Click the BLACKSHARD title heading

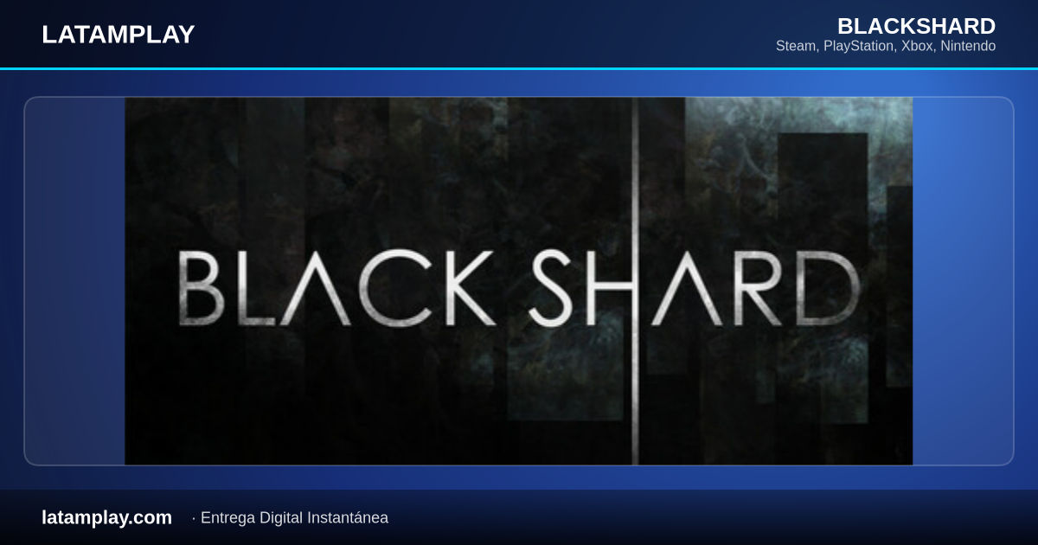(916, 26)
